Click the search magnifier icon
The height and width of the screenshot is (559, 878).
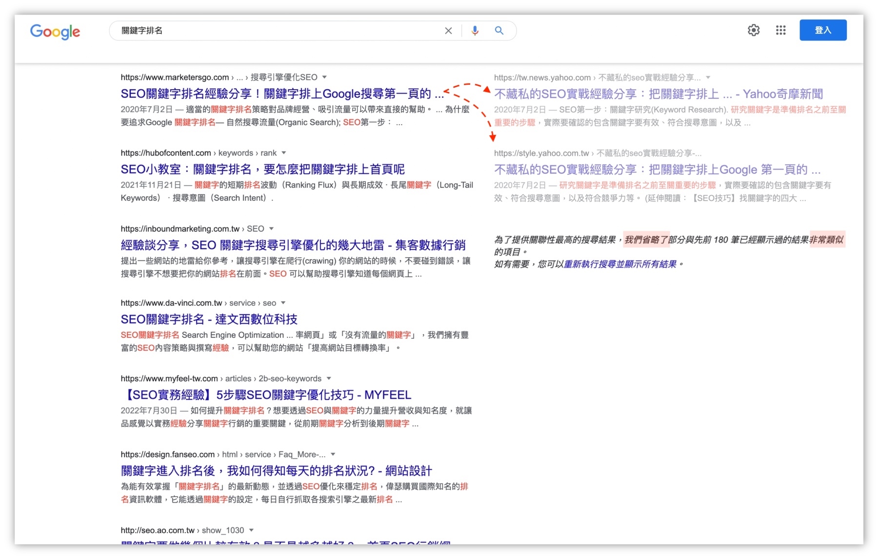tap(499, 30)
